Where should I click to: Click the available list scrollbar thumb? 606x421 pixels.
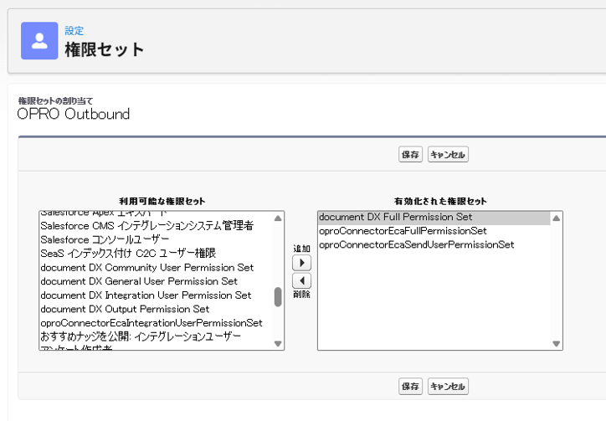278,297
